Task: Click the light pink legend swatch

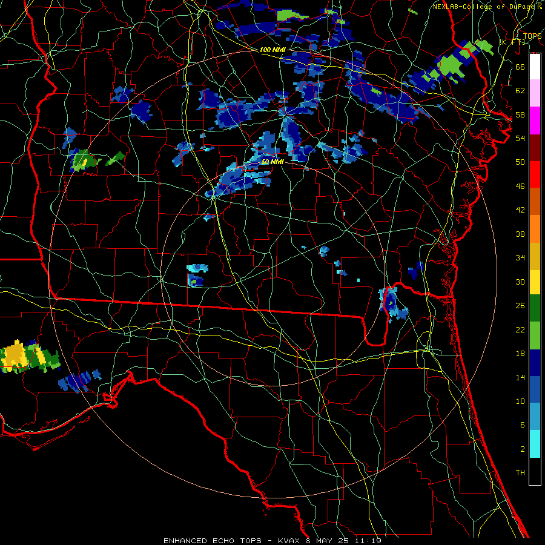Action: (x=535, y=93)
